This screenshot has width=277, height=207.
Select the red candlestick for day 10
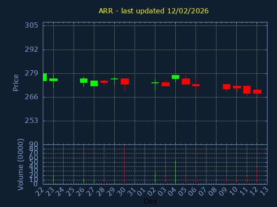237,89
